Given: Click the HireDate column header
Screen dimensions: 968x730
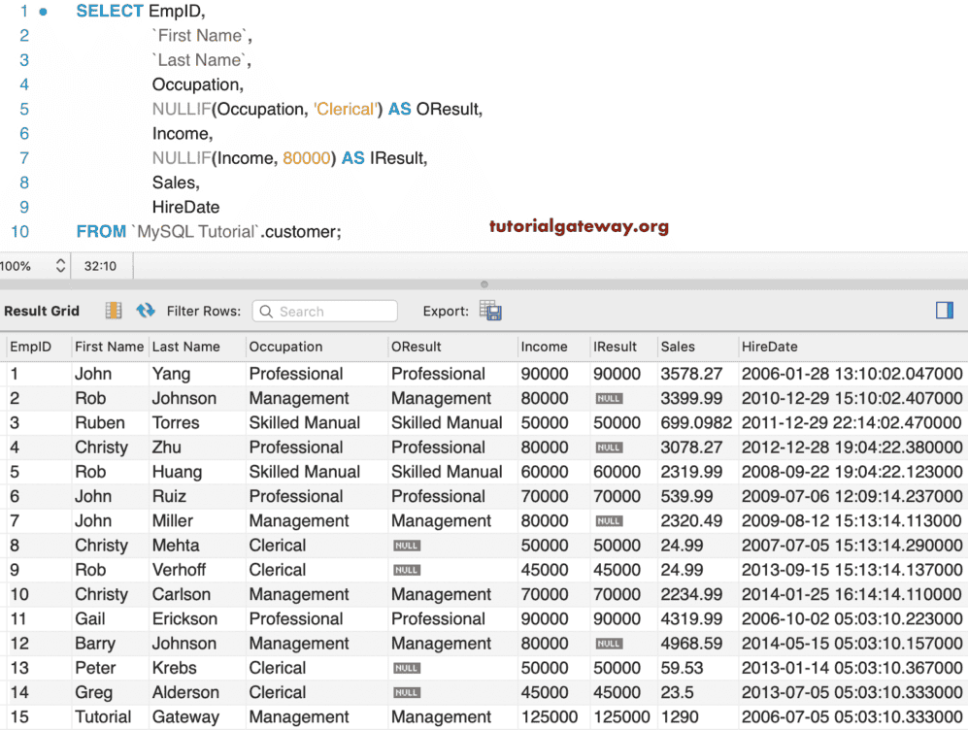Looking at the screenshot, I should [769, 347].
